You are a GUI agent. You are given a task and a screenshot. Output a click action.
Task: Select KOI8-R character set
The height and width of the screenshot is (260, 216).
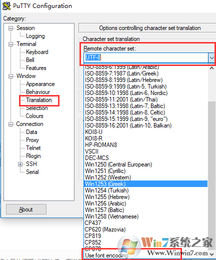[x=93, y=138]
